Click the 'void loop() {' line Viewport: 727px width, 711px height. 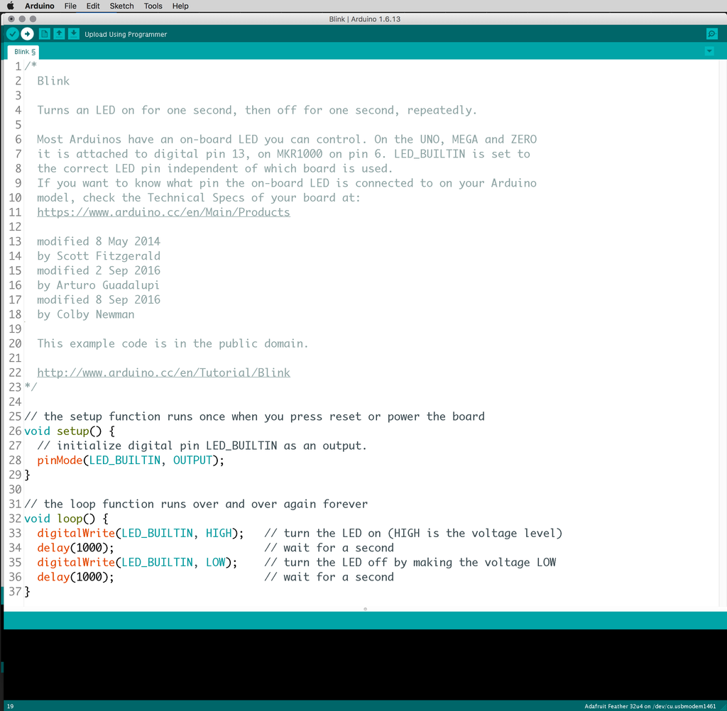pos(66,519)
